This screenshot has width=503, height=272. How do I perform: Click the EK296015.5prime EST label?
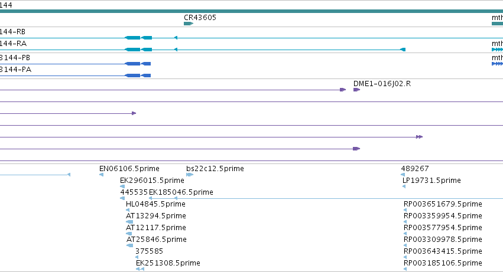(x=152, y=181)
